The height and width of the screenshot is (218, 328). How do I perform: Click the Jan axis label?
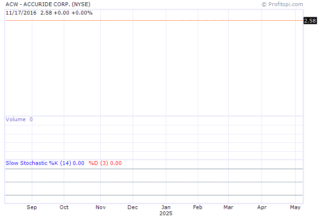[x=166, y=207]
